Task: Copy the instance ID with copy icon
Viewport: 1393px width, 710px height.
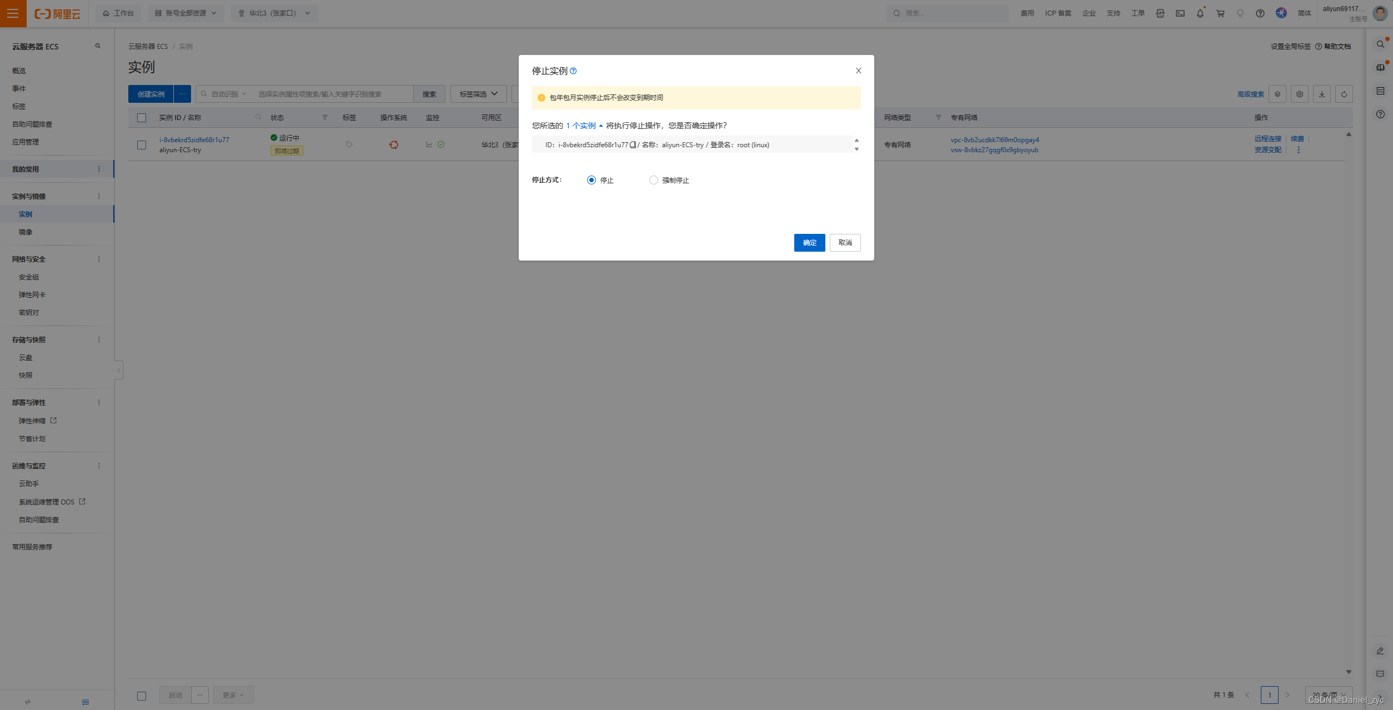Action: (x=633, y=145)
